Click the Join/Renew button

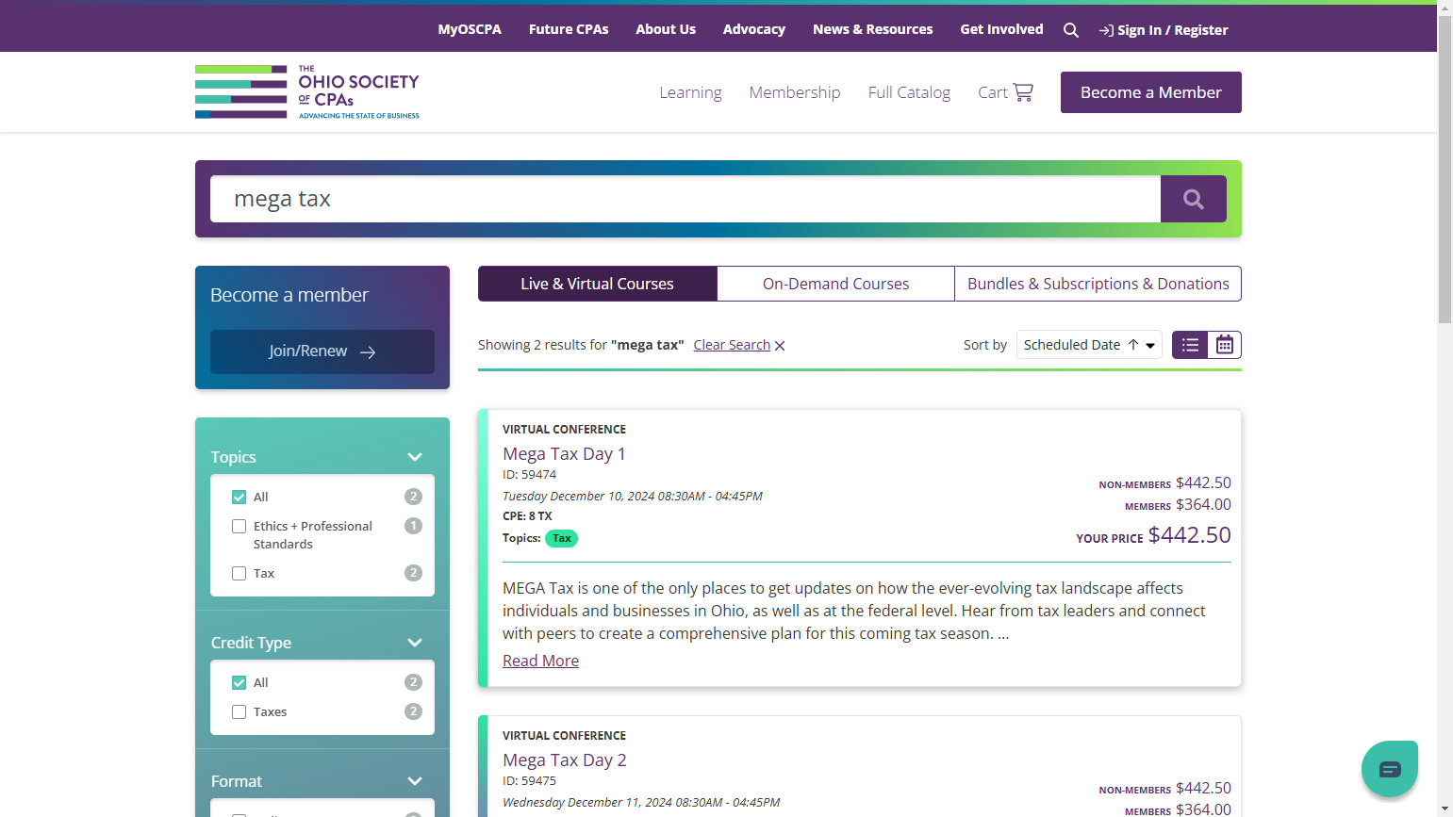322,351
